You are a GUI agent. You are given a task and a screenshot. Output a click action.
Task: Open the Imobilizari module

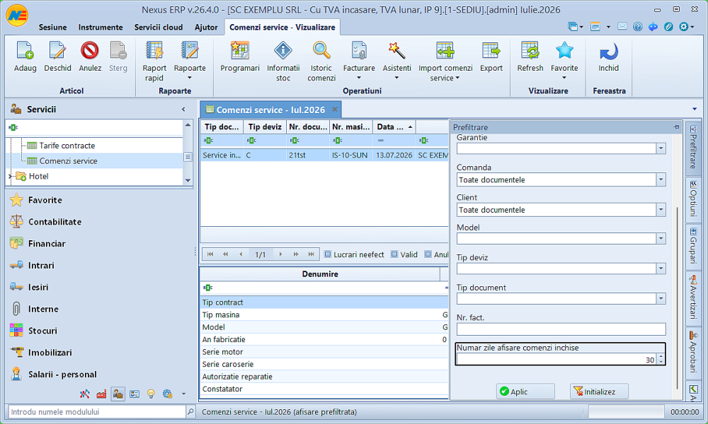tap(50, 353)
